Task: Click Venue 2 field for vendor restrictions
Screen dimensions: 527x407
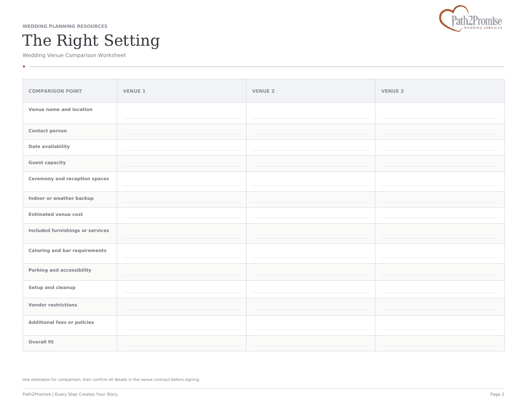Action: 311,307
